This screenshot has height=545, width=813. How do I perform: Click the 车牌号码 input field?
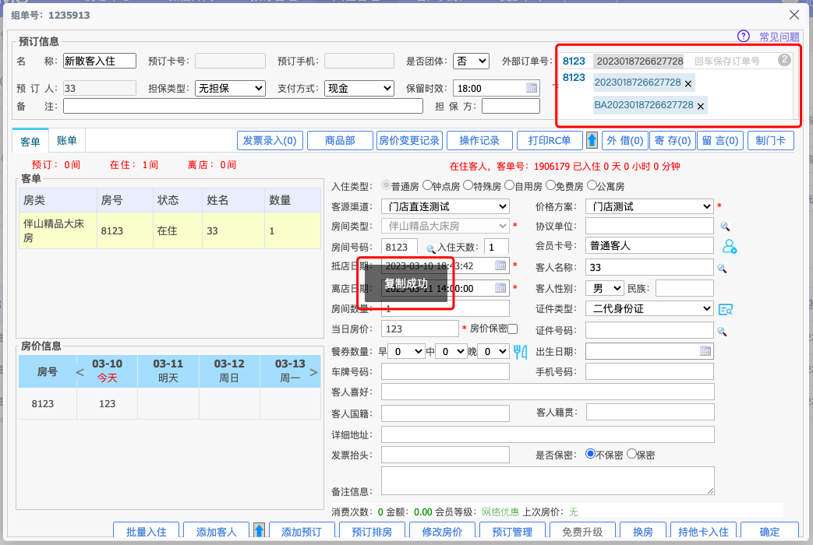(x=445, y=371)
